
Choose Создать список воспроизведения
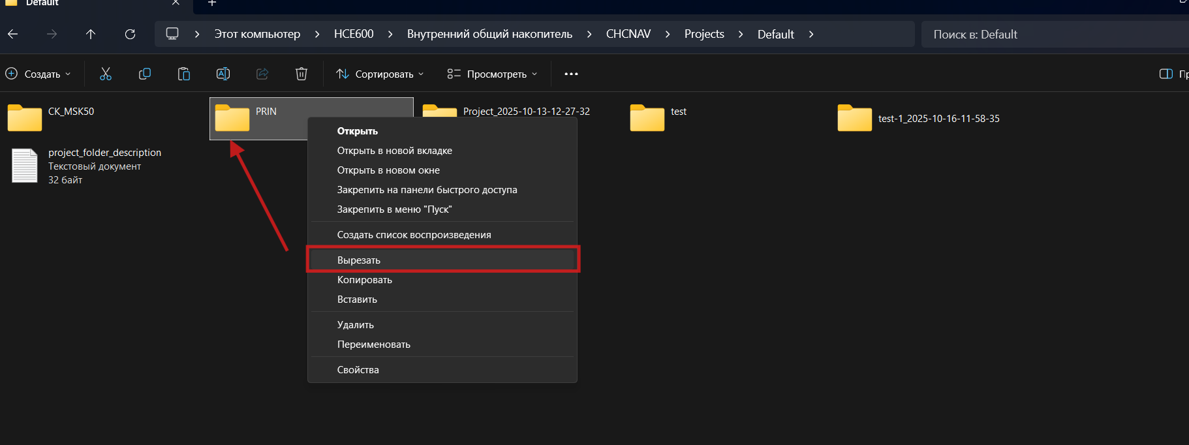(x=442, y=235)
